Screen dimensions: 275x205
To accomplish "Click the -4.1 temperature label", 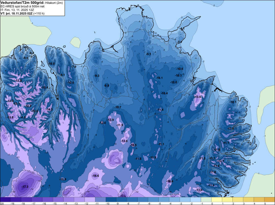I will tap(182, 29).
